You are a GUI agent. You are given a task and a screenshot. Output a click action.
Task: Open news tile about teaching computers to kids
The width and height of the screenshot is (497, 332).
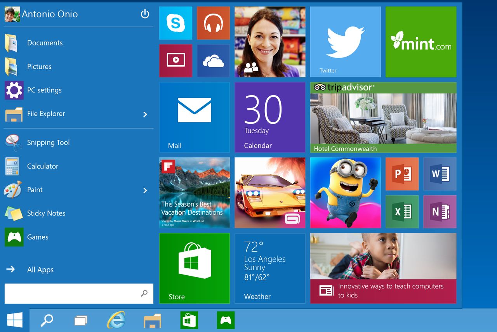pyautogui.click(x=383, y=268)
